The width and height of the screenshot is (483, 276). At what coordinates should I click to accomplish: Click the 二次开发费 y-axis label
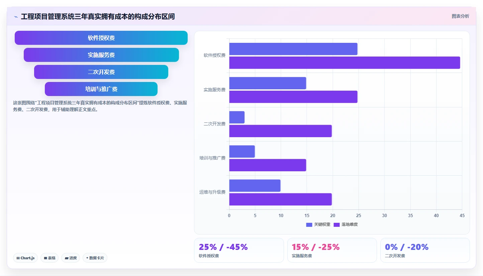coord(214,124)
